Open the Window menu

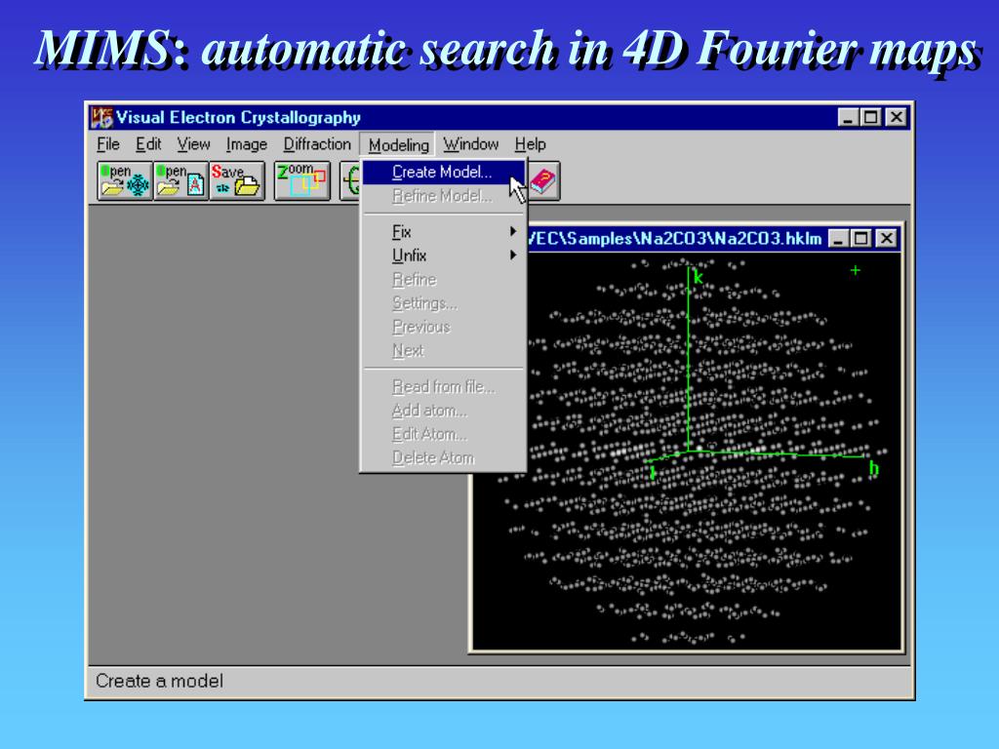pyautogui.click(x=471, y=144)
